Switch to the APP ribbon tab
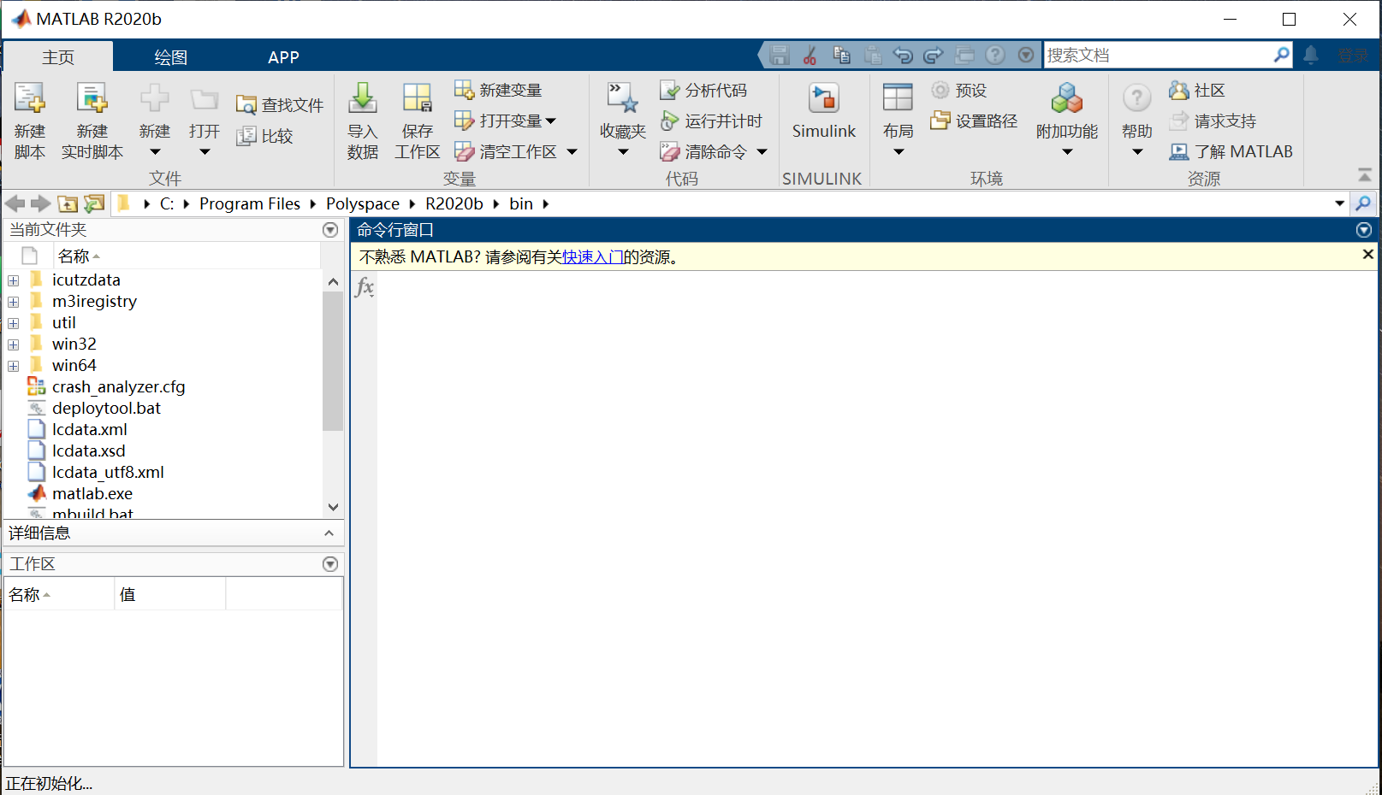1382x795 pixels. pyautogui.click(x=283, y=56)
